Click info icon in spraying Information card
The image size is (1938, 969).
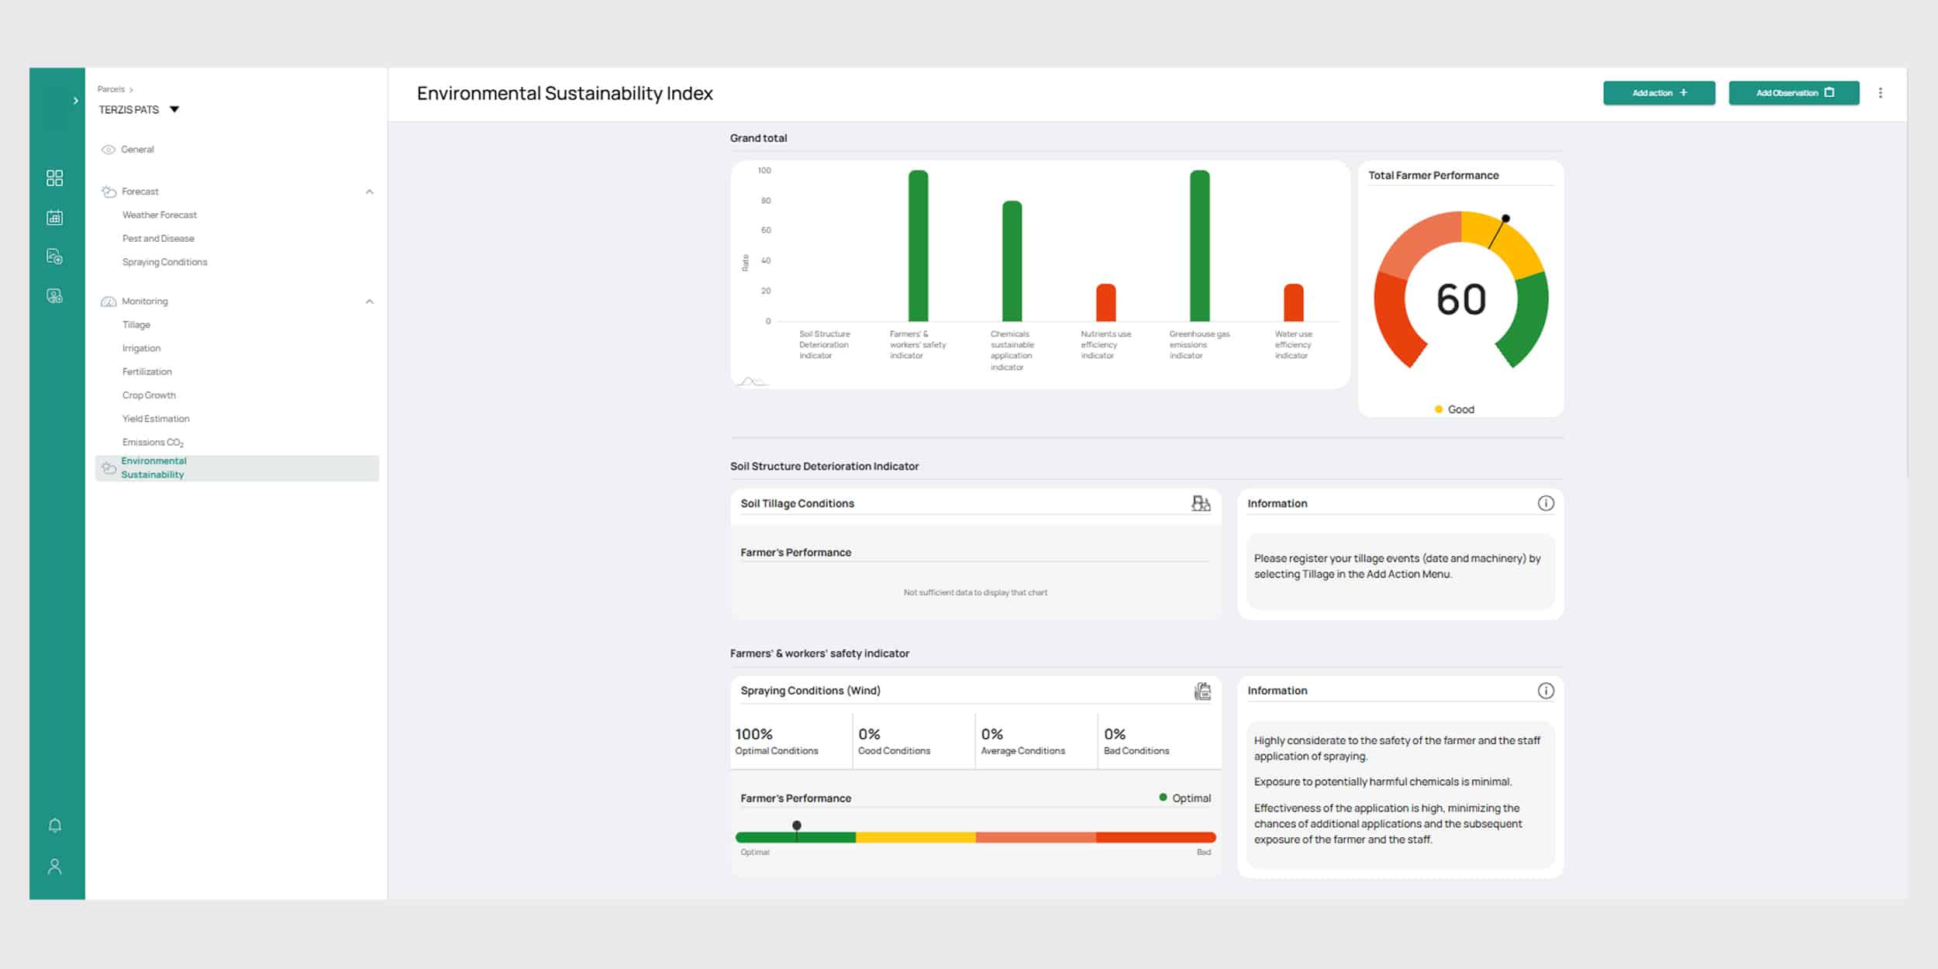point(1545,691)
